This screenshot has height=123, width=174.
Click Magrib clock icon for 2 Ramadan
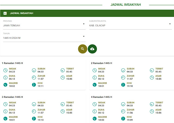click(x=95, y=85)
